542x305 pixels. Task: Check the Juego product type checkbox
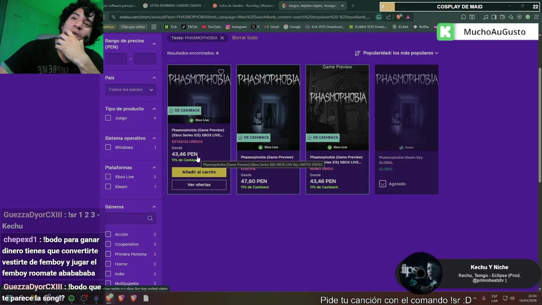coord(108,118)
